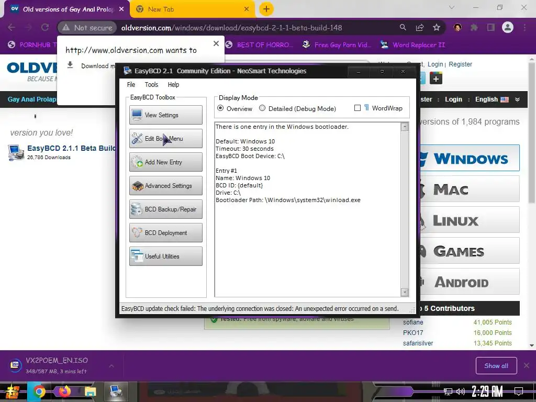Open the tab search chevron in Chrome
The height and width of the screenshot is (402, 536).
click(452, 7)
